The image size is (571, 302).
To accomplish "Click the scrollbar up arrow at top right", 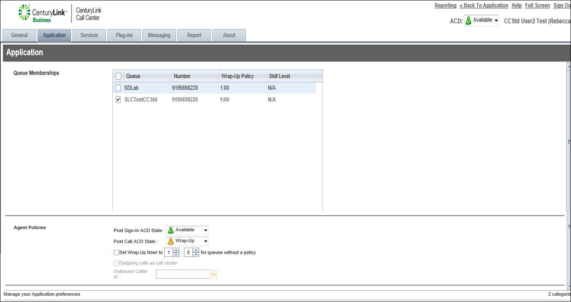I will [569, 66].
